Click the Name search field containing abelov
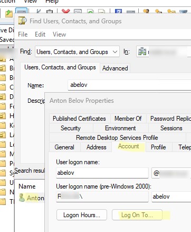This screenshot has height=232, width=191. pos(129,85)
